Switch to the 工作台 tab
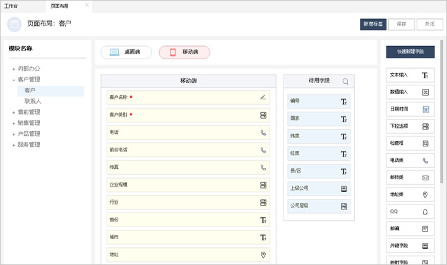447x265 pixels. click(11, 6)
